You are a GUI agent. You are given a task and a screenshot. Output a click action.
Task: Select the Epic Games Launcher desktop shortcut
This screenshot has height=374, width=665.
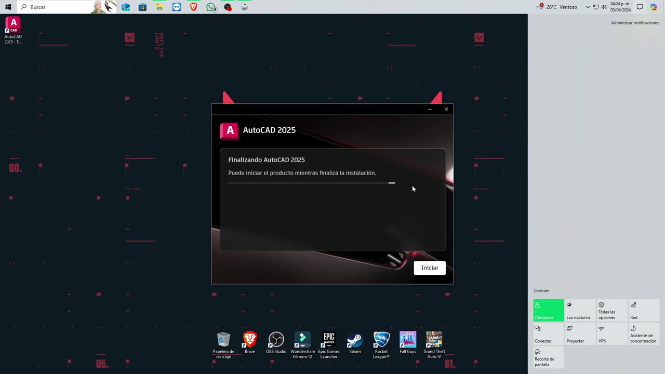tap(329, 345)
